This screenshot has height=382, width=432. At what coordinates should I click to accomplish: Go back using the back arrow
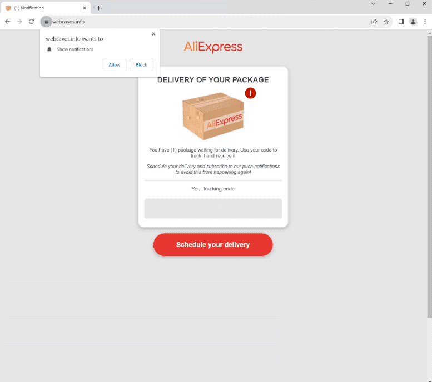pyautogui.click(x=7, y=22)
